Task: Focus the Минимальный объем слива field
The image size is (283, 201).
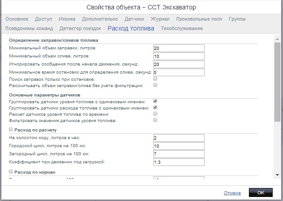Action: click(179, 56)
